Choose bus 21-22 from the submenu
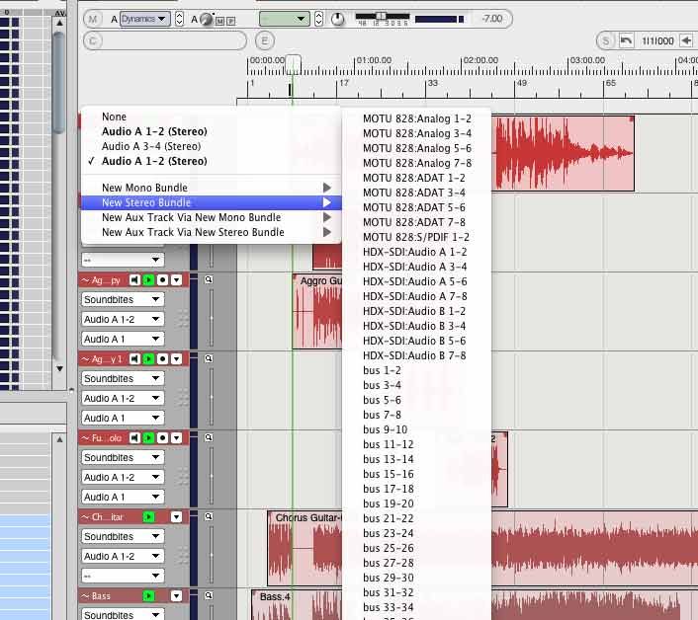Image resolution: width=698 pixels, height=620 pixels. (x=416, y=518)
